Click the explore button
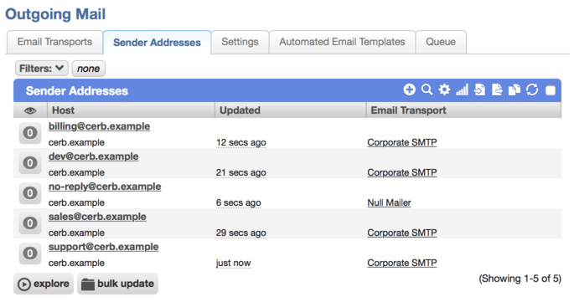The image size is (574, 302). [x=44, y=284]
